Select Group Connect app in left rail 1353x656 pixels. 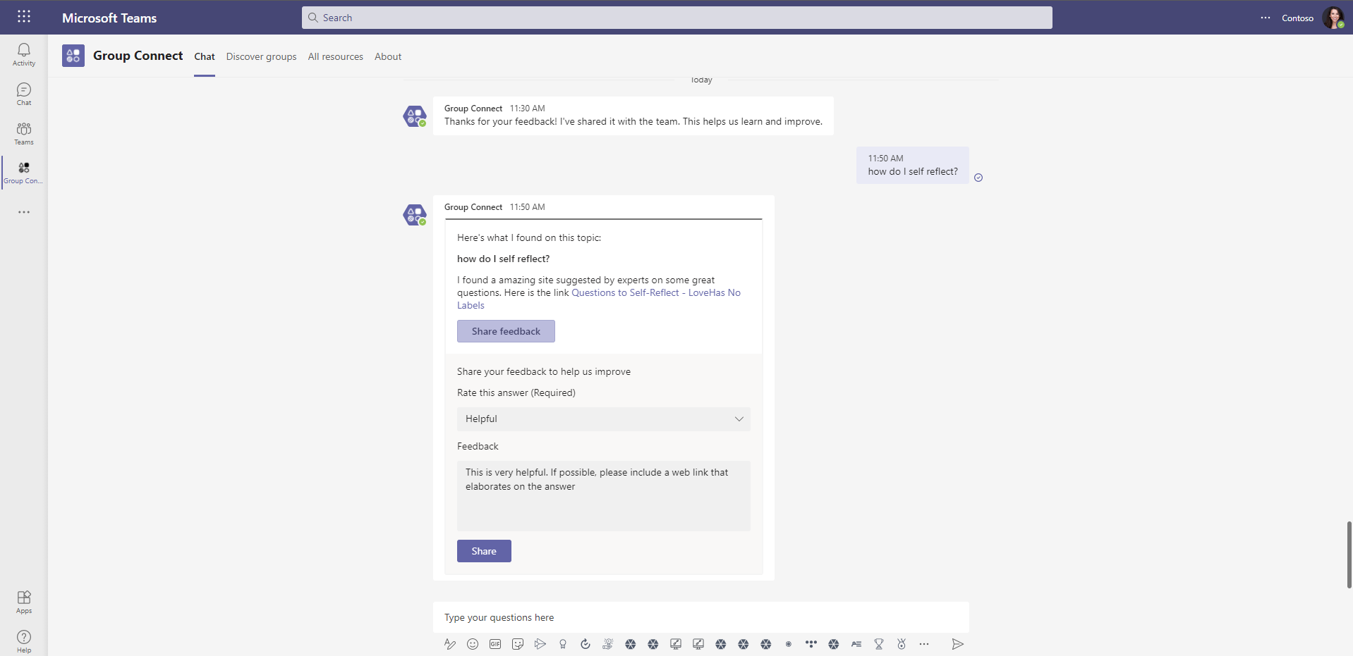24,173
